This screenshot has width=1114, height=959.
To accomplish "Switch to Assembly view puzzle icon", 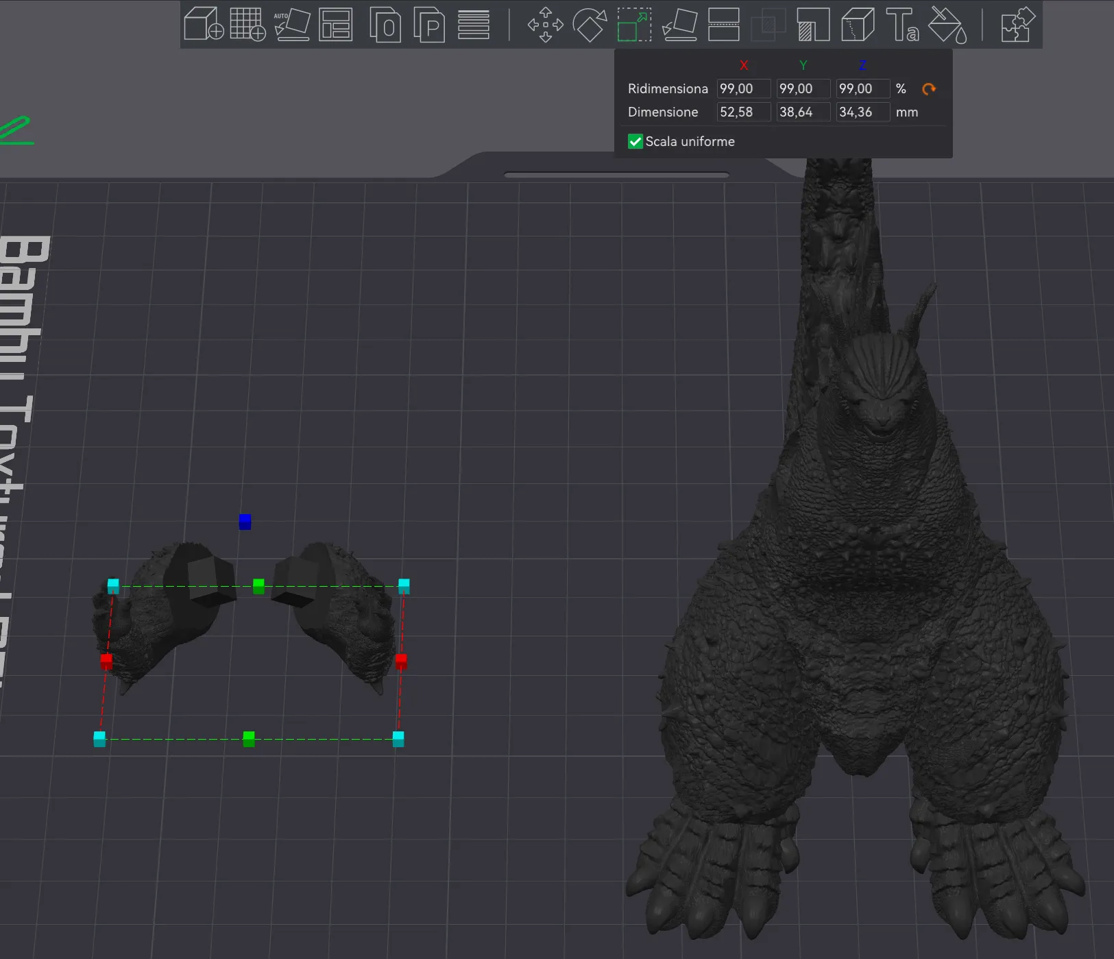I will click(1018, 25).
